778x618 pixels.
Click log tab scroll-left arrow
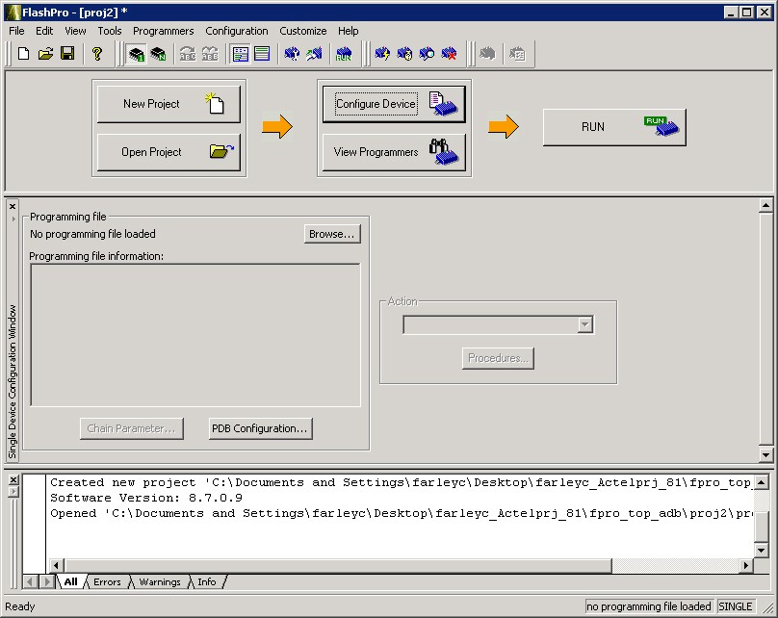pyautogui.click(x=30, y=581)
